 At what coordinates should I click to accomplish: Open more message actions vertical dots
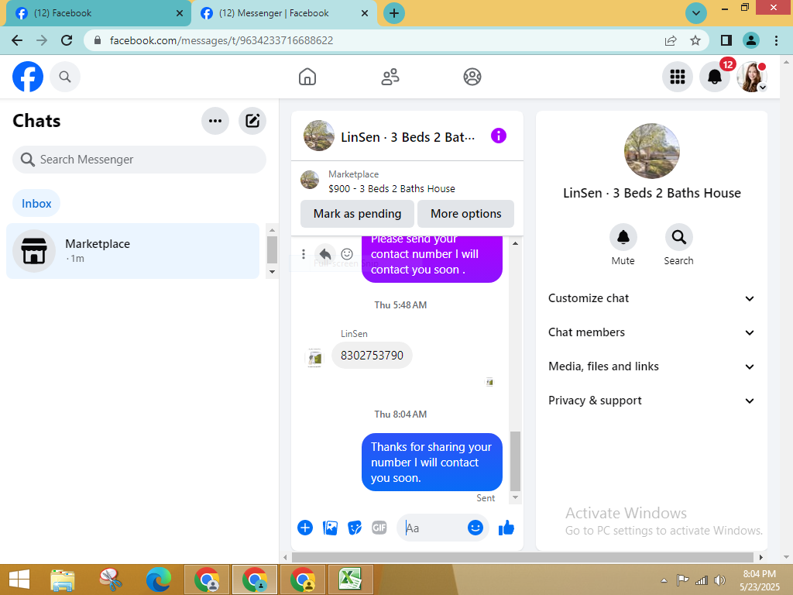(x=304, y=254)
